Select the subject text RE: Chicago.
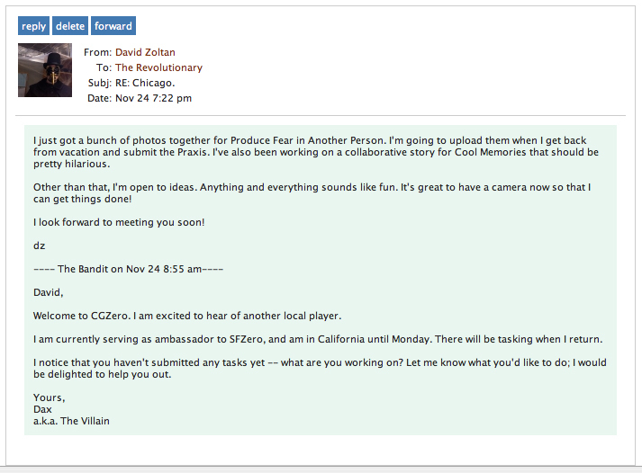The width and height of the screenshot is (642, 473). (145, 83)
